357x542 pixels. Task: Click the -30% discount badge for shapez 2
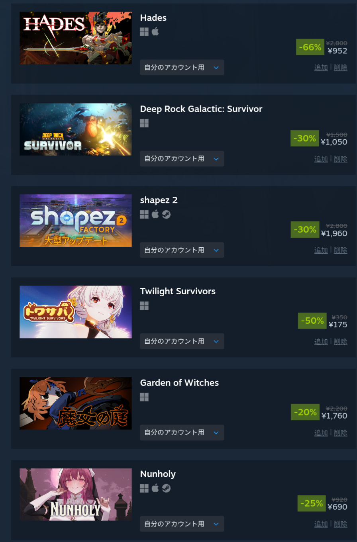305,229
